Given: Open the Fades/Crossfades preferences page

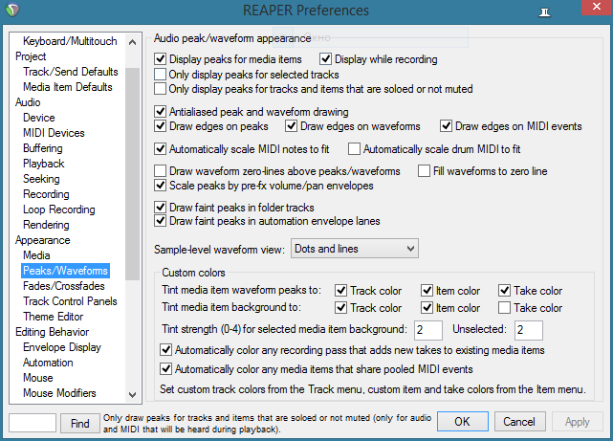Looking at the screenshot, I should 65,286.
